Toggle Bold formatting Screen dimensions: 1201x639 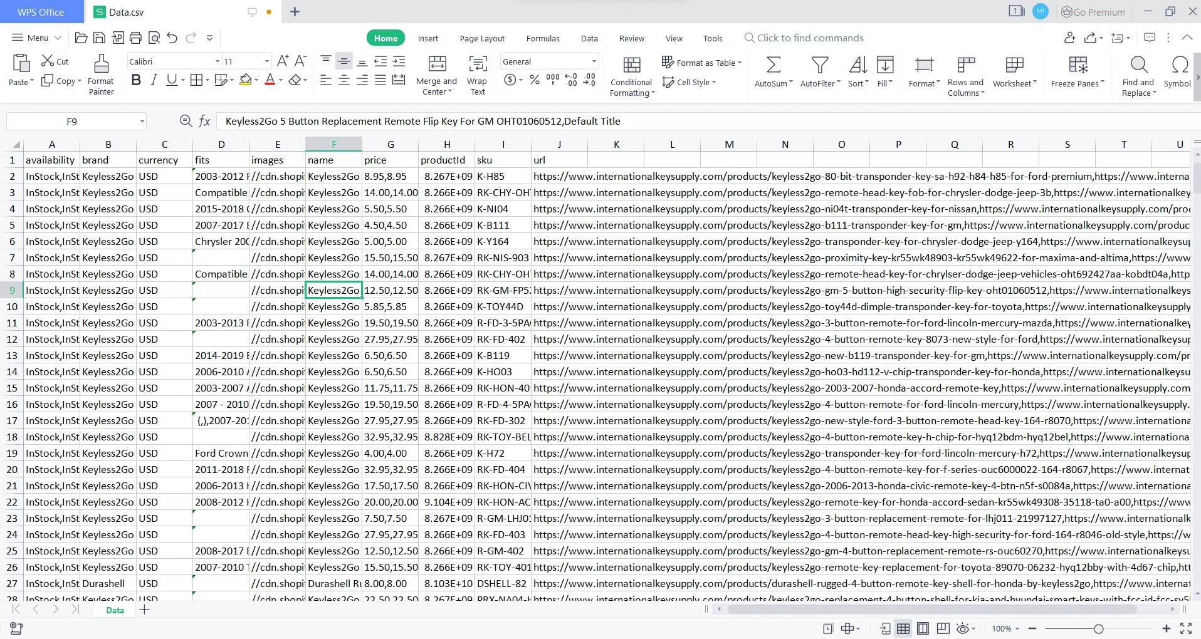(x=136, y=80)
